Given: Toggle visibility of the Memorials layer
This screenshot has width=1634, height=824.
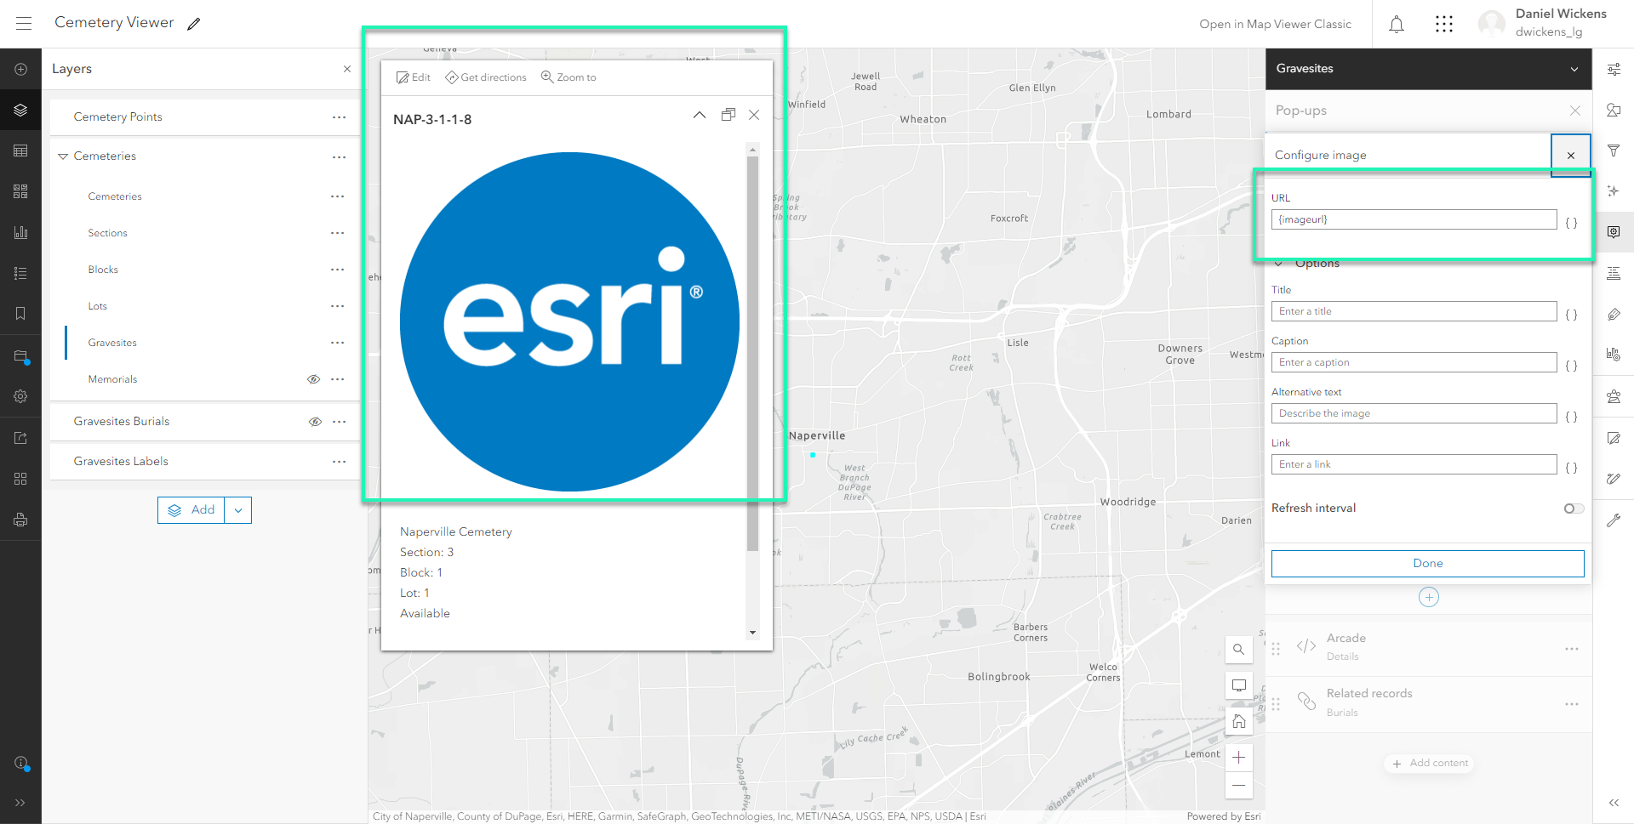Looking at the screenshot, I should [x=313, y=378].
